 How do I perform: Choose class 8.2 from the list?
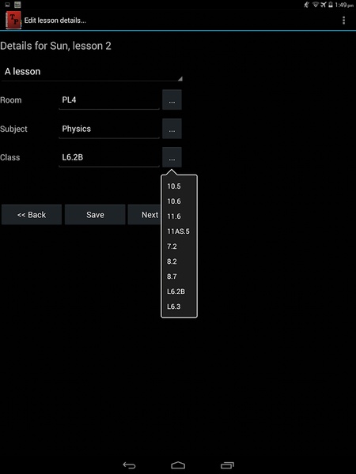pyautogui.click(x=179, y=261)
